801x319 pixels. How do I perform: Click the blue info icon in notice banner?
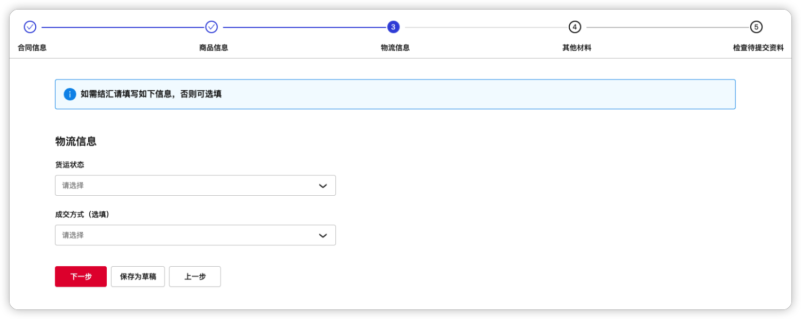pos(70,94)
